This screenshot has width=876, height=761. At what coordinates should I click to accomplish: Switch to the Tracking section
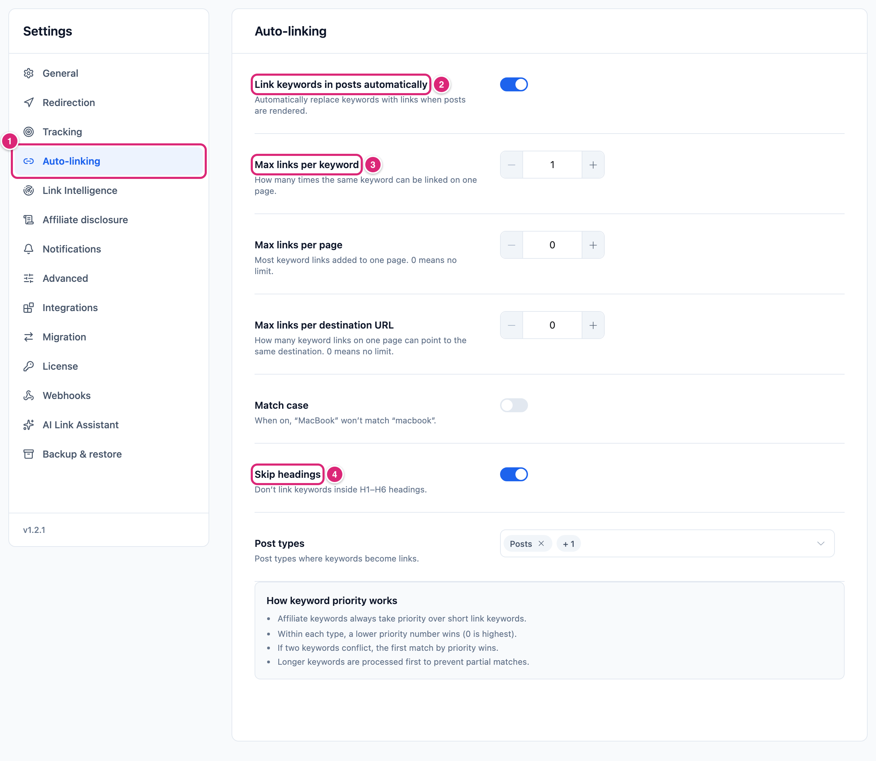pyautogui.click(x=109, y=131)
